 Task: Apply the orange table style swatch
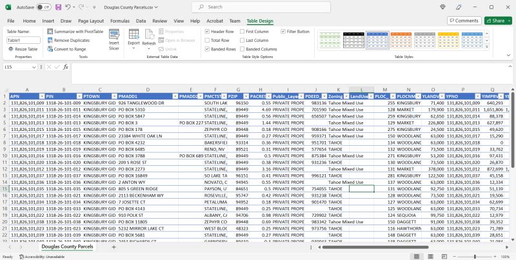(x=401, y=40)
